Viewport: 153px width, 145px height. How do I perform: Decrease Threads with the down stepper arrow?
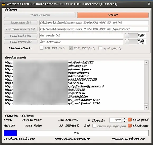[124, 121]
